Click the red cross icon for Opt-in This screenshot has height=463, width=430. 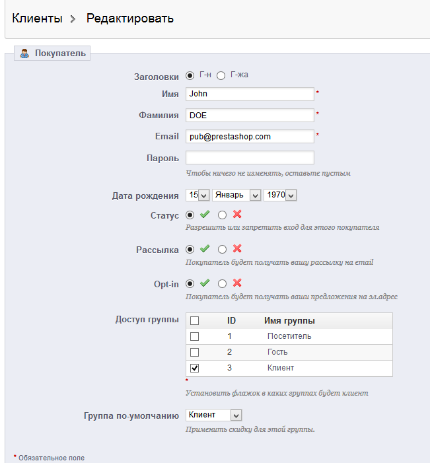[x=237, y=283]
